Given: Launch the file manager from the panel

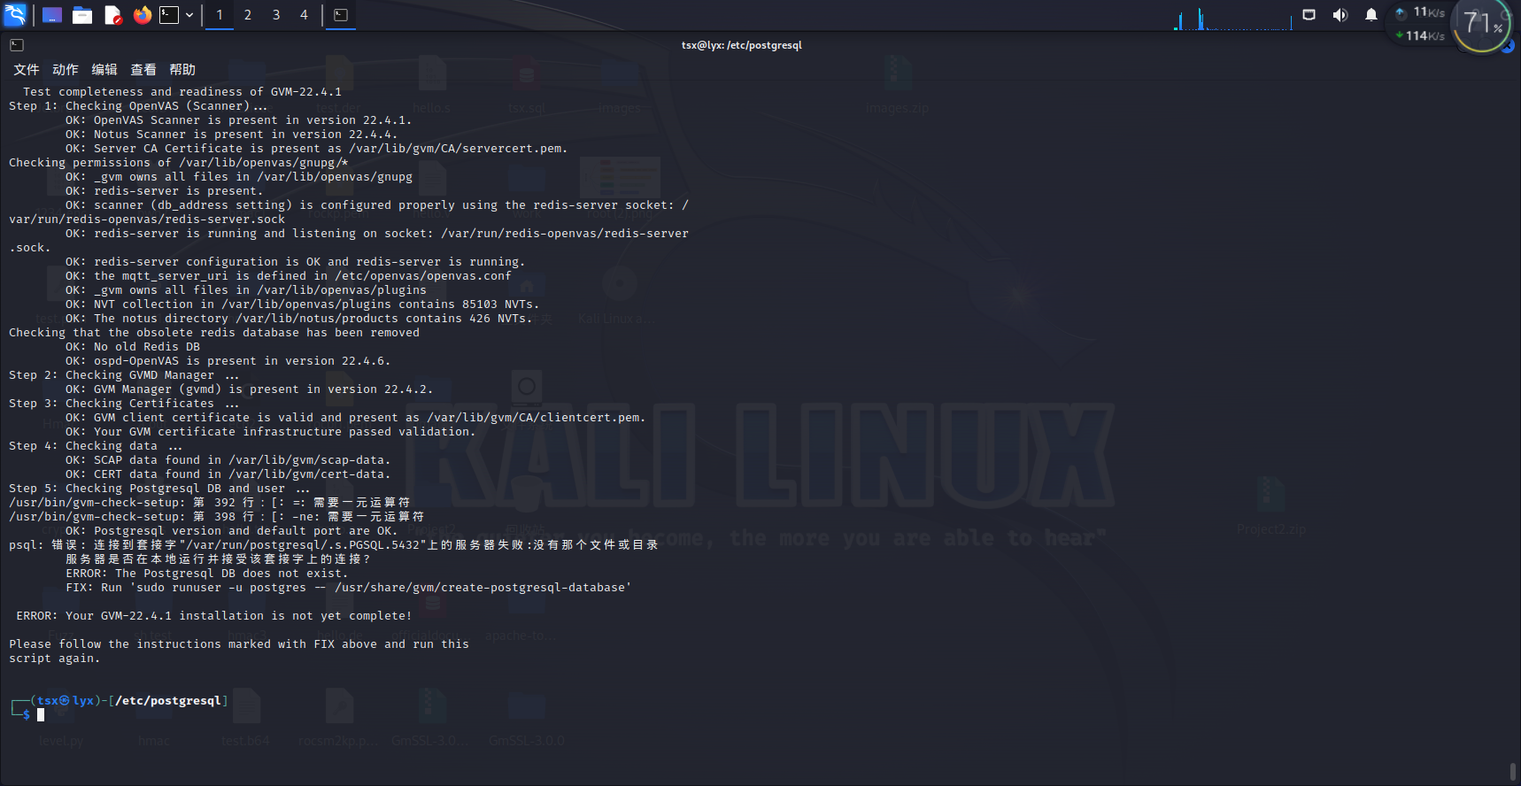Looking at the screenshot, I should [82, 15].
